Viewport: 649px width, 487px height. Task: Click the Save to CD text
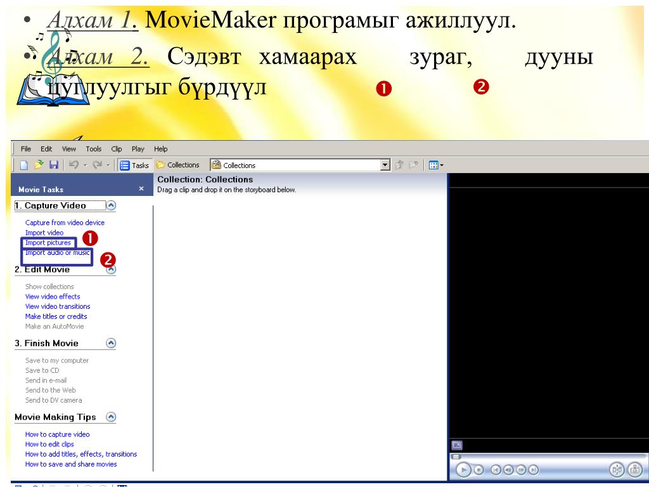click(x=42, y=370)
